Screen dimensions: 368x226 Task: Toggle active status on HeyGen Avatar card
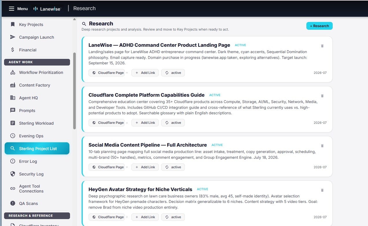(173, 217)
